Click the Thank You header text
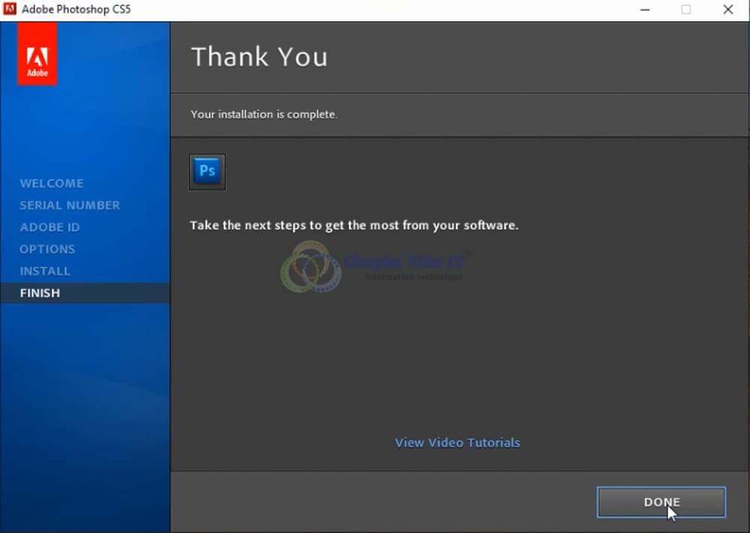750x533 pixels. pos(259,56)
